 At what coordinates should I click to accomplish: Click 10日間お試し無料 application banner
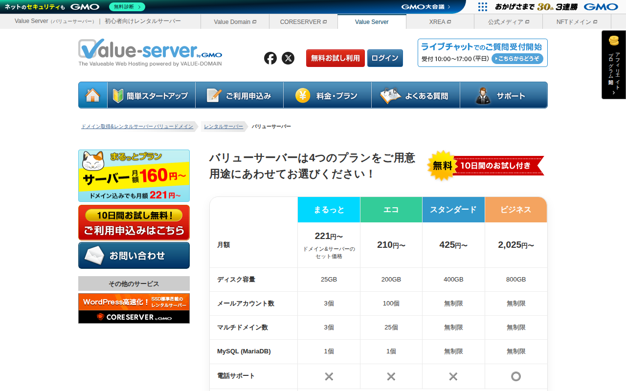point(134,222)
